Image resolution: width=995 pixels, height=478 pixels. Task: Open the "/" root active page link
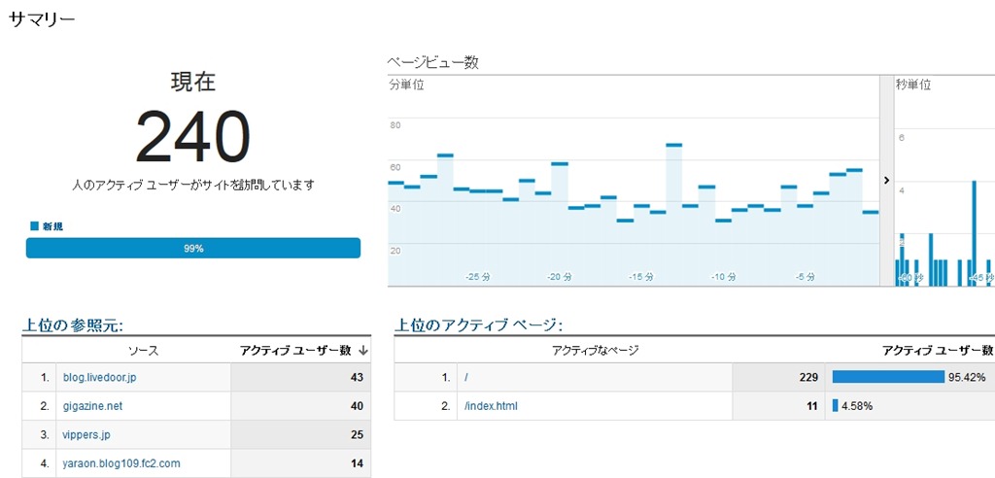point(467,377)
